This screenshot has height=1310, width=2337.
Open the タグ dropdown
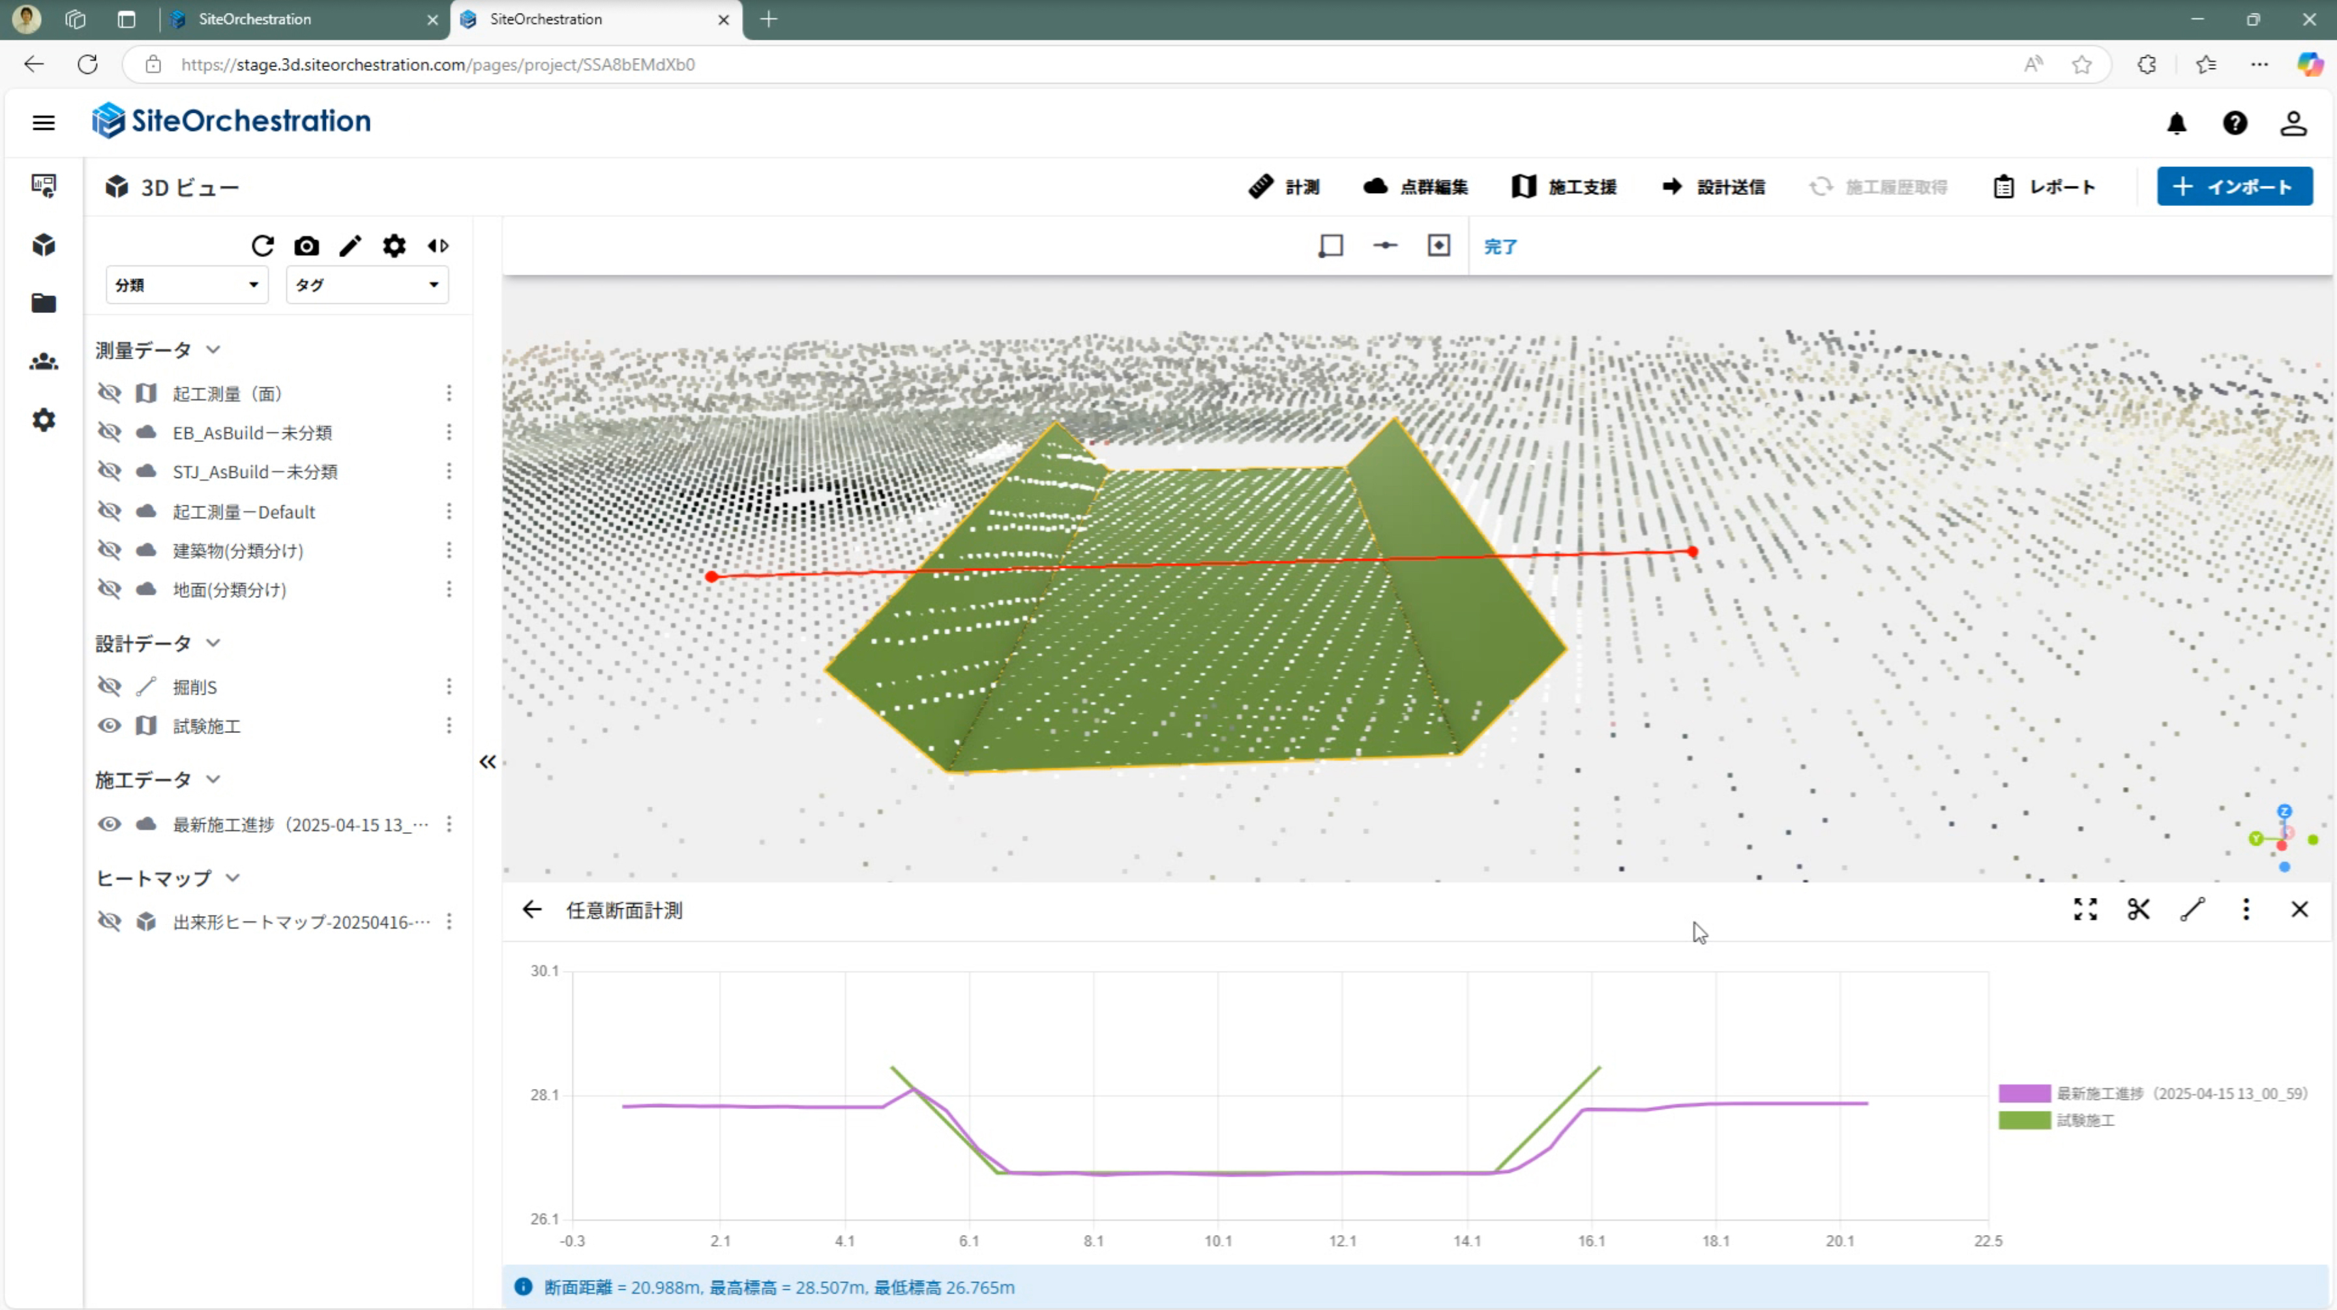tap(366, 285)
